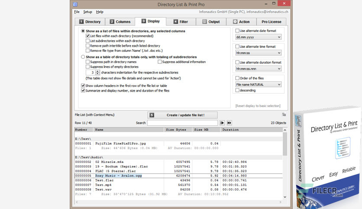Viewport: 362px width, 209px height.
Task: Open the Directory tab
Action: tap(90, 22)
